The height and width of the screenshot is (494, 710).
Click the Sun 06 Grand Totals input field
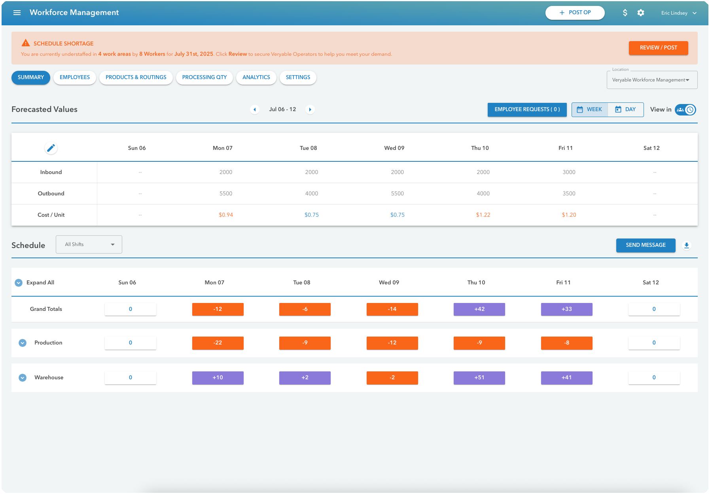130,309
